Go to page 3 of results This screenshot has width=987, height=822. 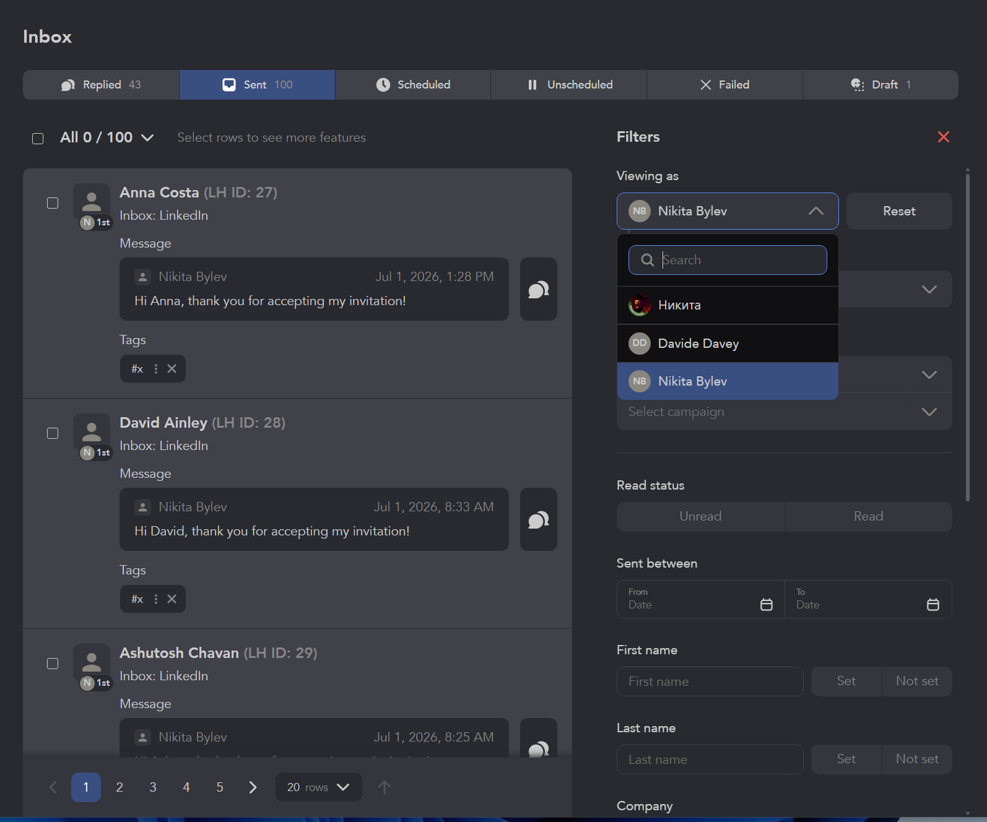(x=153, y=787)
